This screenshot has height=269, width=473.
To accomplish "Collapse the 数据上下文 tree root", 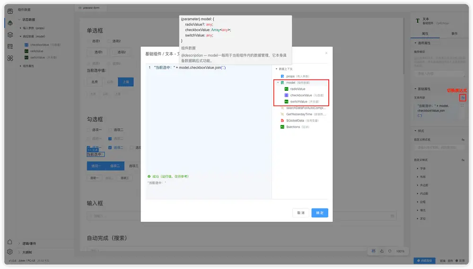I will click(x=276, y=69).
